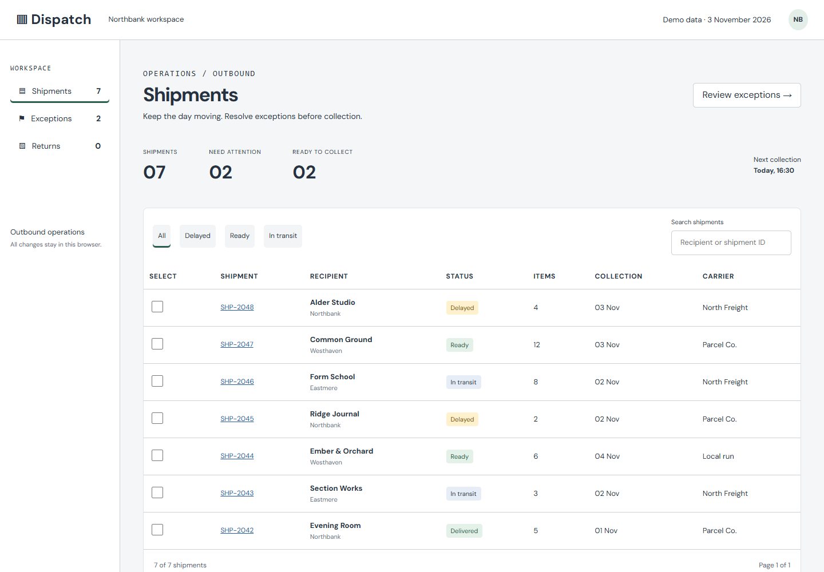
Task: Open shipment link SHP-2047
Action: coord(237,344)
